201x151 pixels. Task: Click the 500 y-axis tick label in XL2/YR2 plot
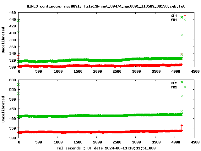point(13,99)
